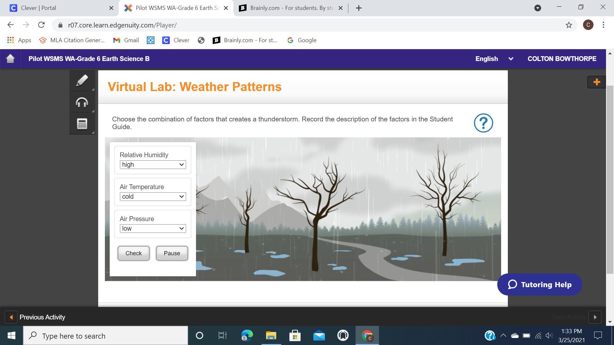
Task: Open the pencil notes tool
Action: pos(82,80)
